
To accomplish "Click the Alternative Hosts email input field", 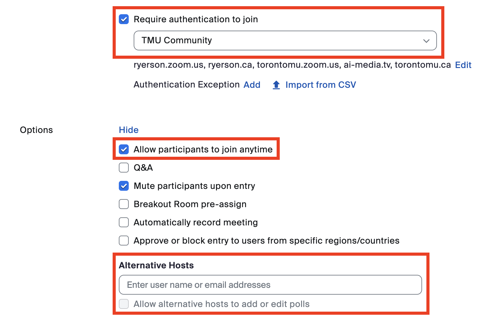I will click(x=270, y=285).
